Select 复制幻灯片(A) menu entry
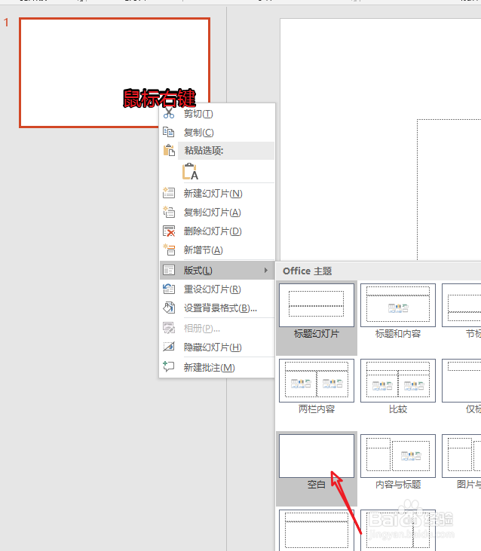Viewport: 481px width, 551px height. [217, 213]
